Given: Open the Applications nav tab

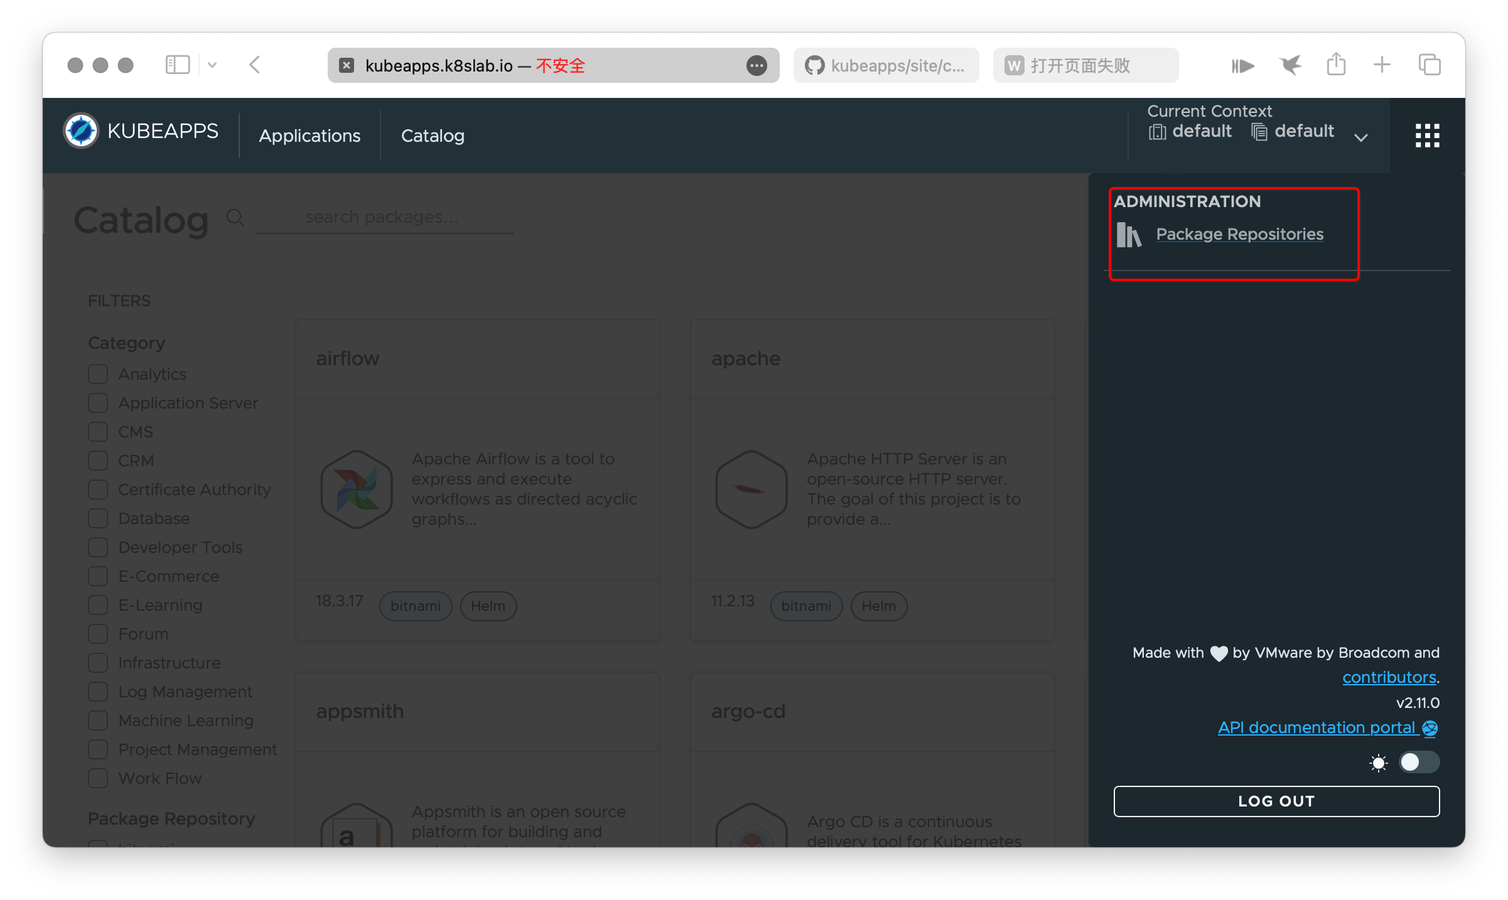Looking at the screenshot, I should (x=310, y=136).
